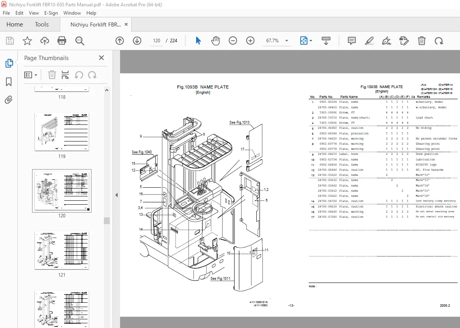Open the E-Sign menu

[x=51, y=13]
